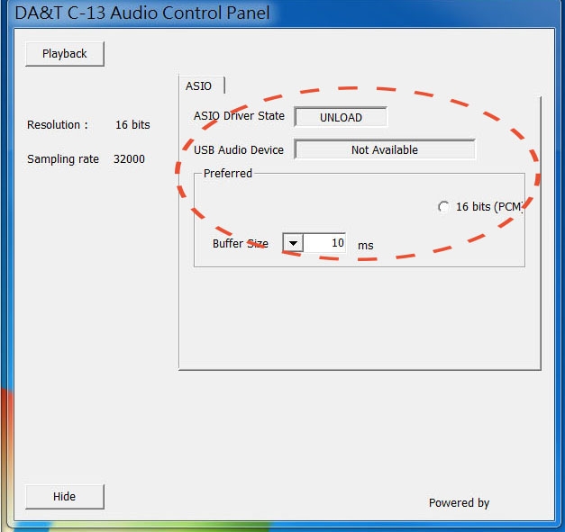Viewport: 565px width, 532px height.
Task: Open the Buffer Size dropdown arrow
Action: pyautogui.click(x=293, y=243)
